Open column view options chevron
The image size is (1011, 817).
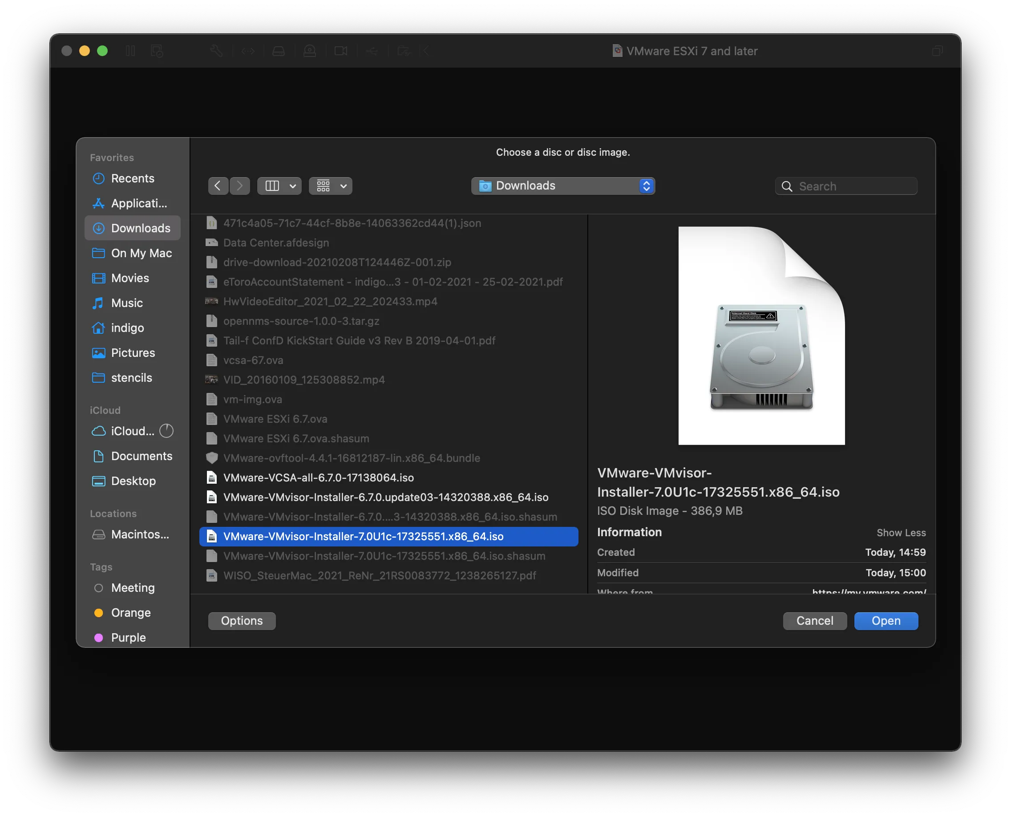[x=293, y=186]
